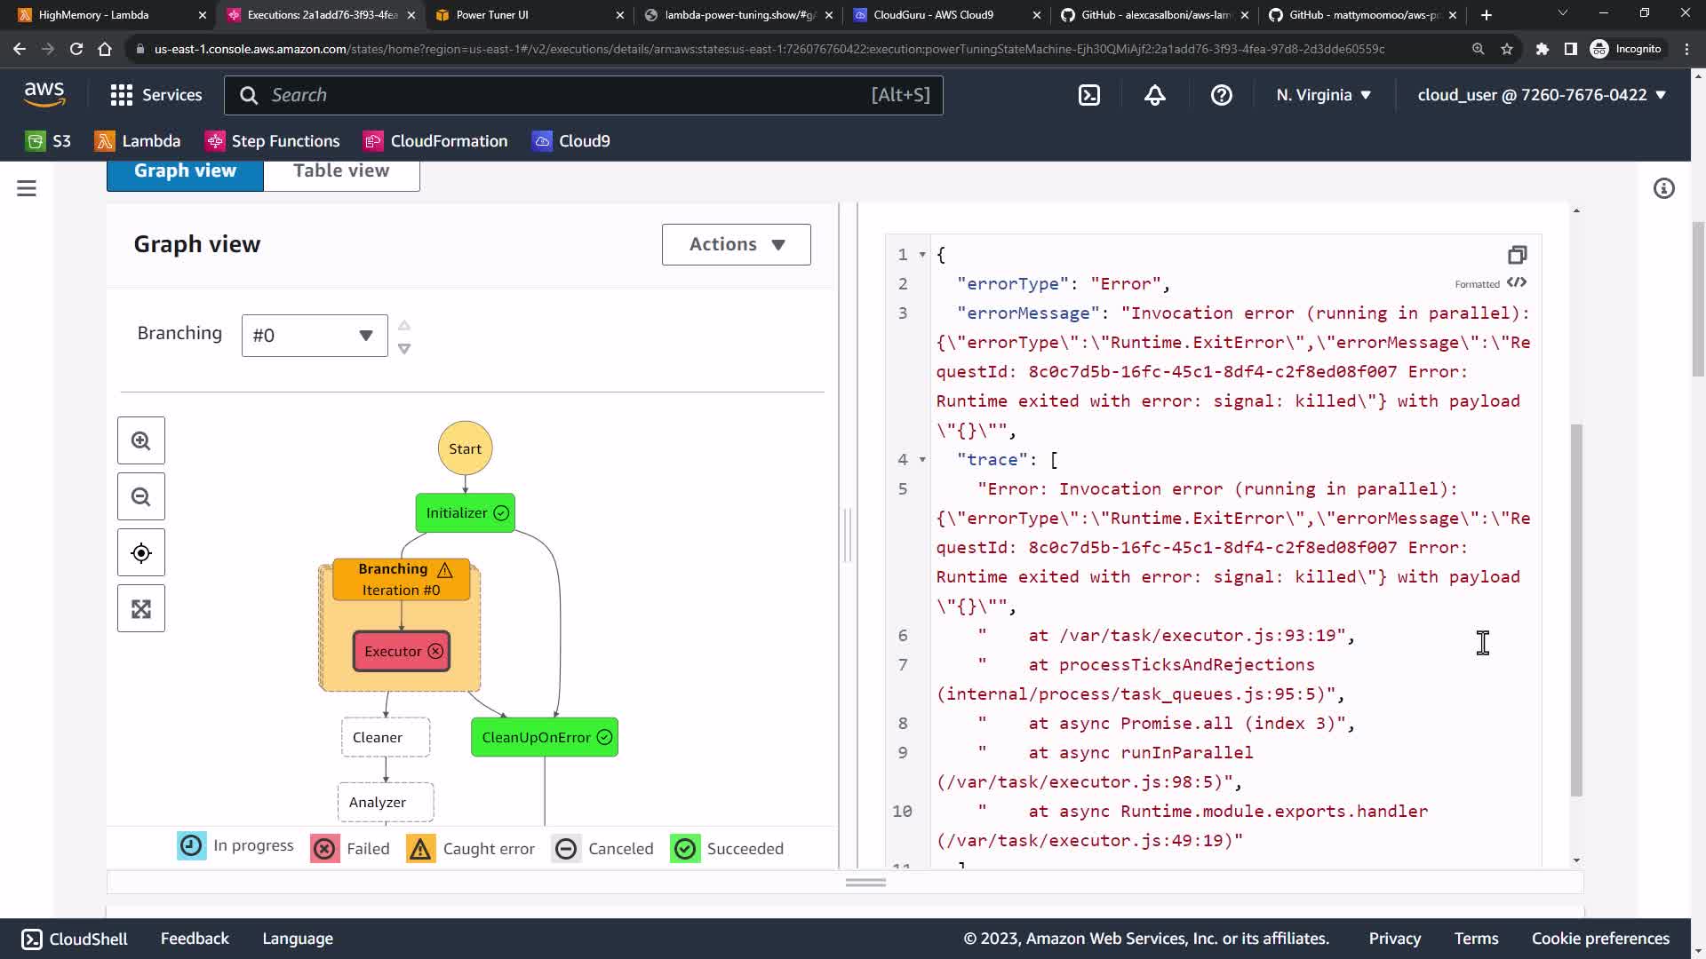Zoom in on the graph view

[140, 440]
